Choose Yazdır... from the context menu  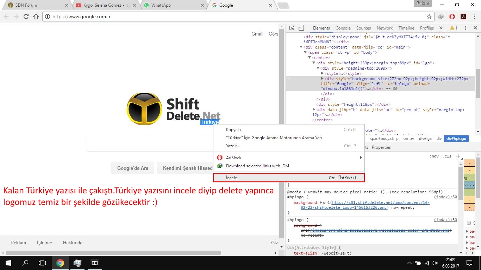coord(289,146)
